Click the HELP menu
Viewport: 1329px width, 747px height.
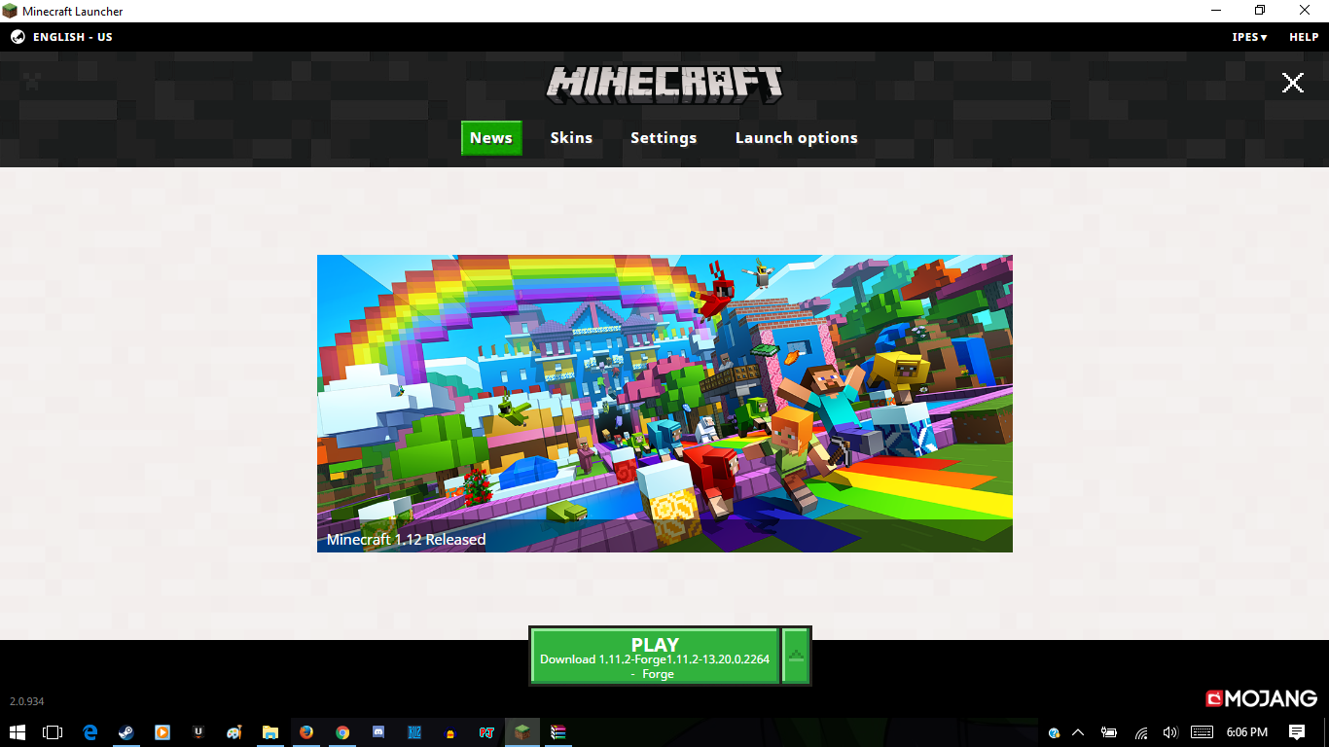click(x=1304, y=37)
